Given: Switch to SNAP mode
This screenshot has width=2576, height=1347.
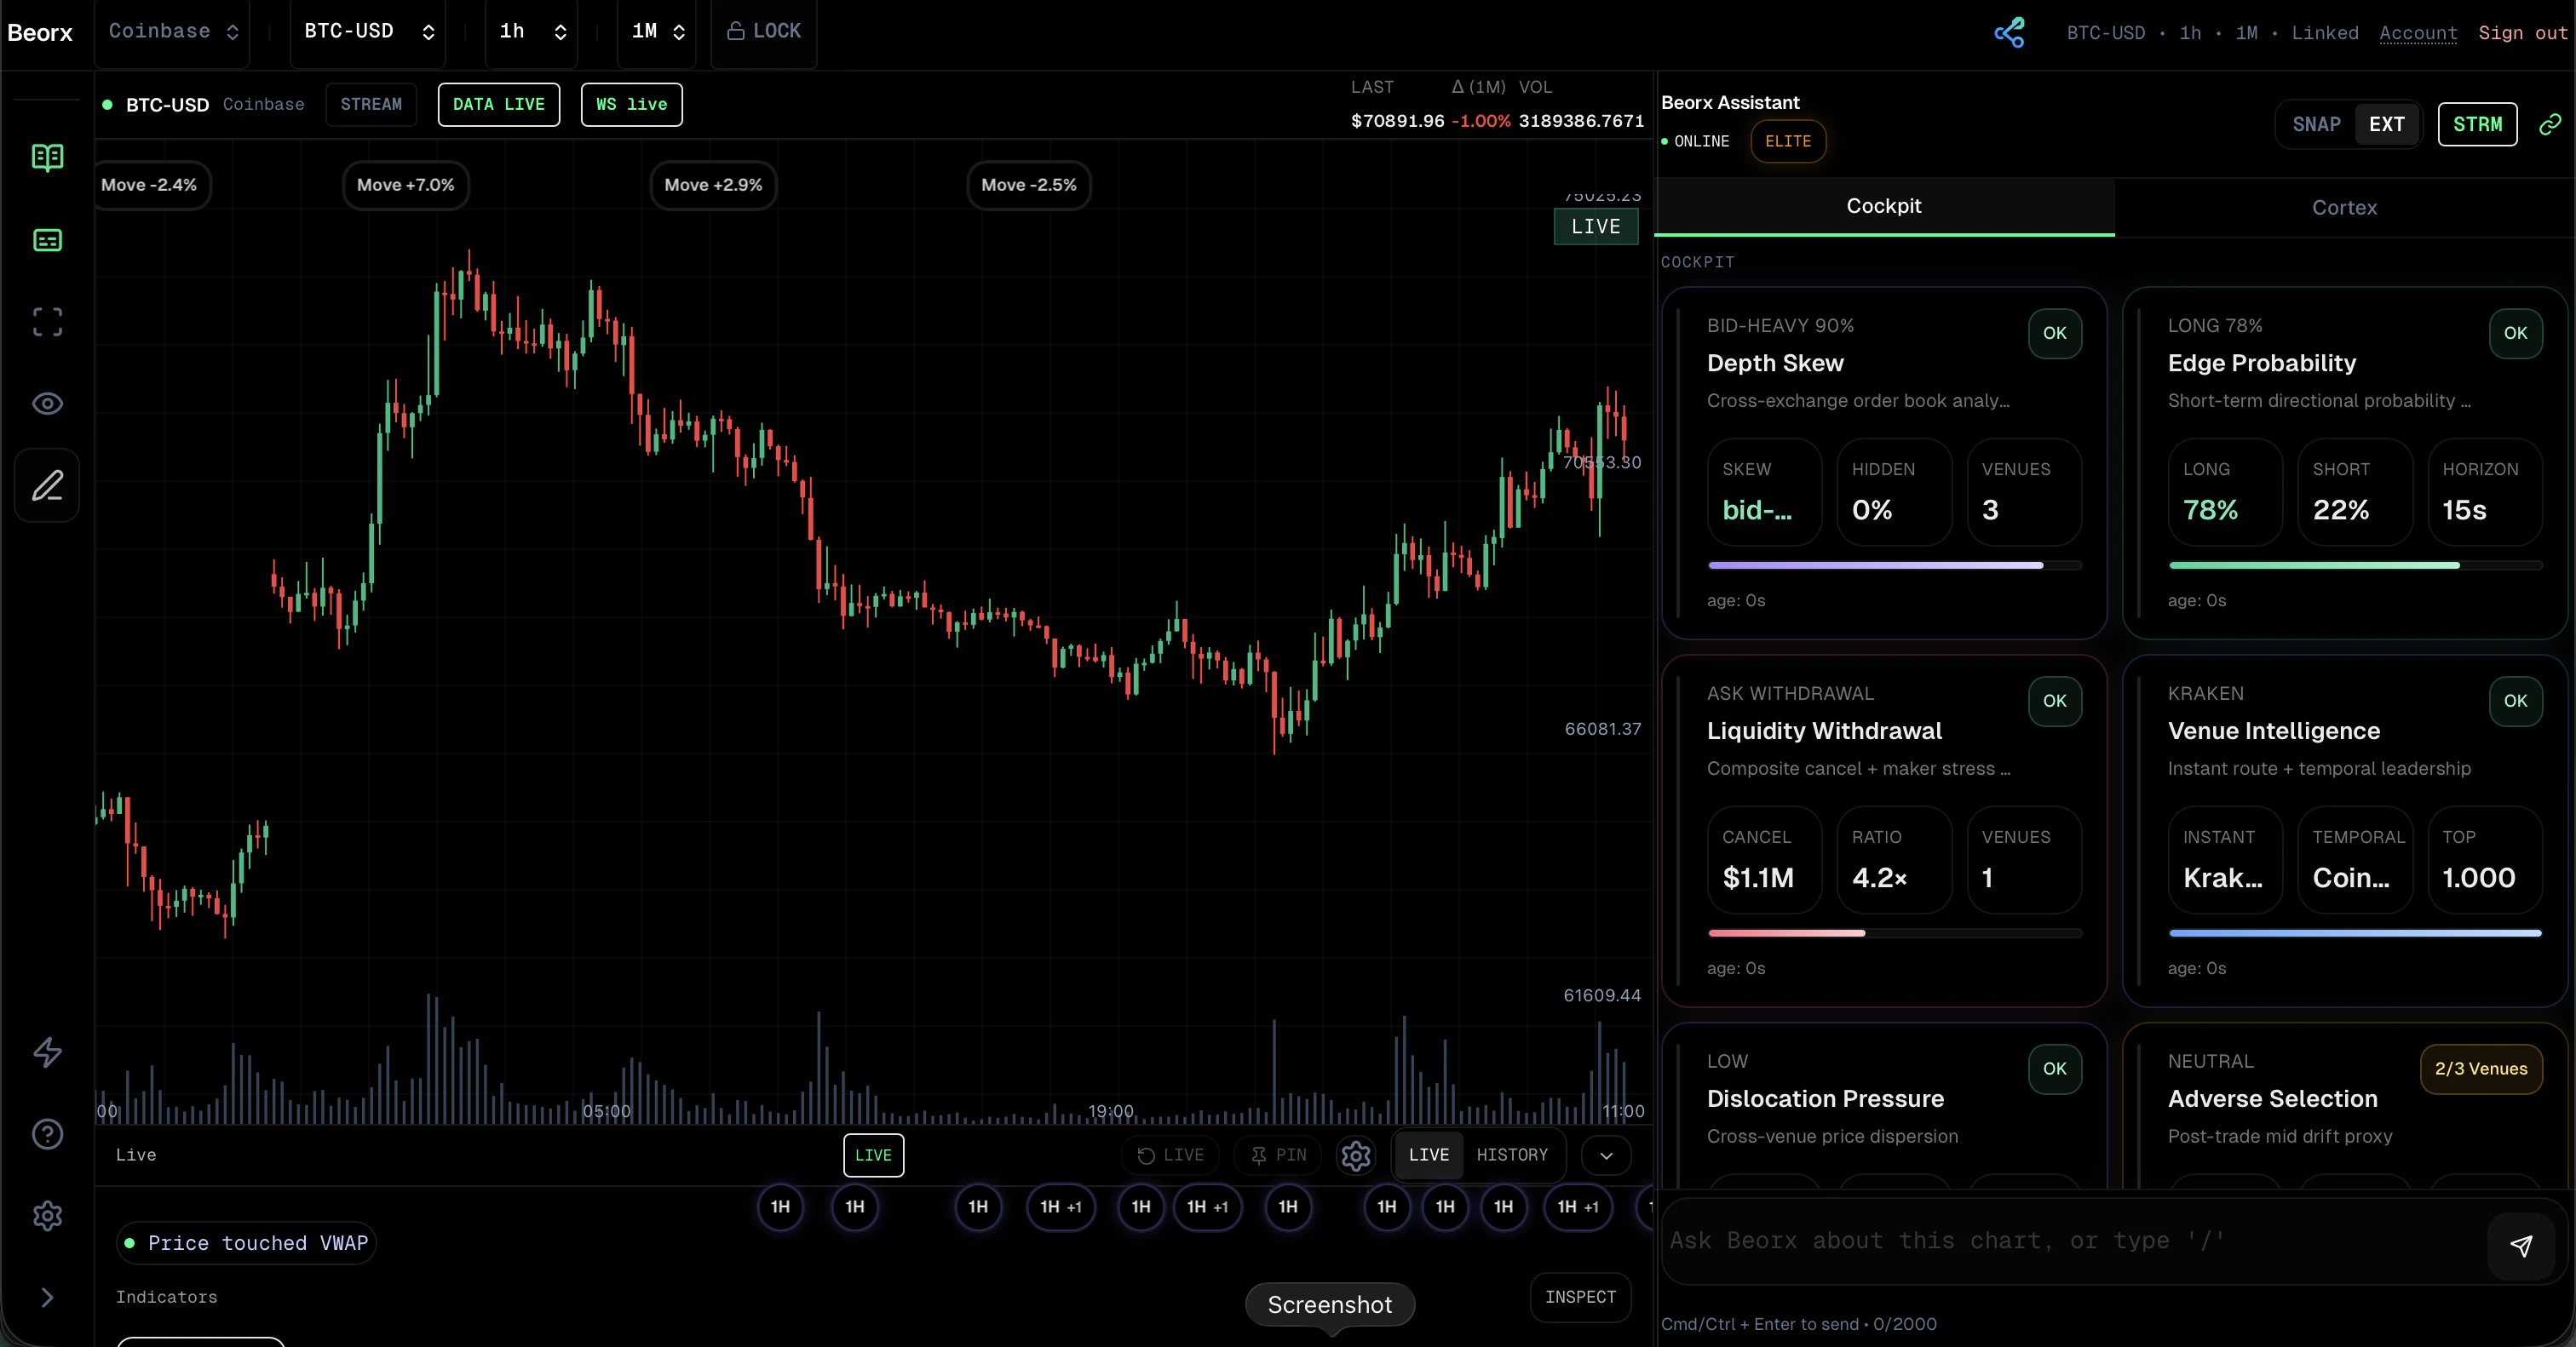Looking at the screenshot, I should click(x=2316, y=125).
